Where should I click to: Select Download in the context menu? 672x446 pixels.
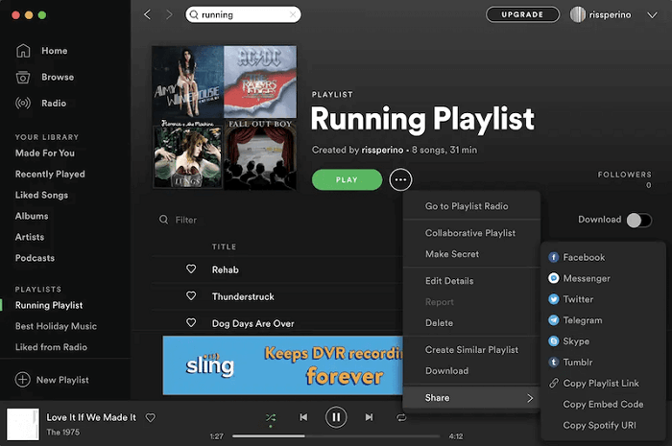[446, 371]
